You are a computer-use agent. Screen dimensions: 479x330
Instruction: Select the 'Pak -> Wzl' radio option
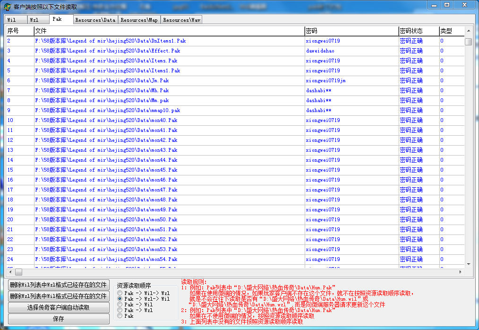pyautogui.click(x=120, y=310)
